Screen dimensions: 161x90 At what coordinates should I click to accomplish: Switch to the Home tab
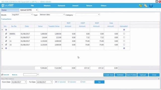pos(10,10)
